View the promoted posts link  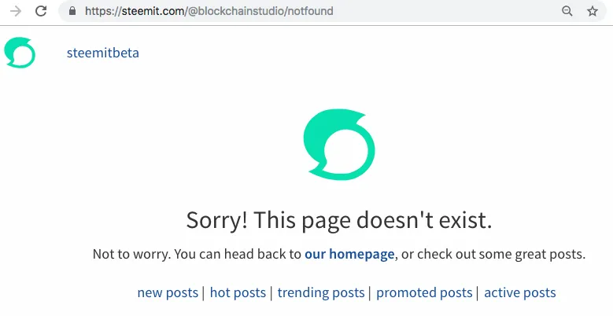click(424, 292)
